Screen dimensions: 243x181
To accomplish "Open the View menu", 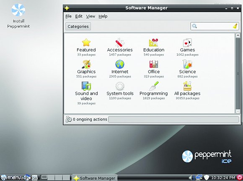I will click(x=90, y=16).
